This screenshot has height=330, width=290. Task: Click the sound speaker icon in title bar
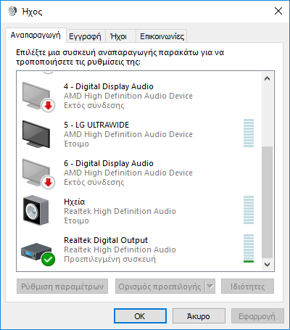click(x=12, y=12)
